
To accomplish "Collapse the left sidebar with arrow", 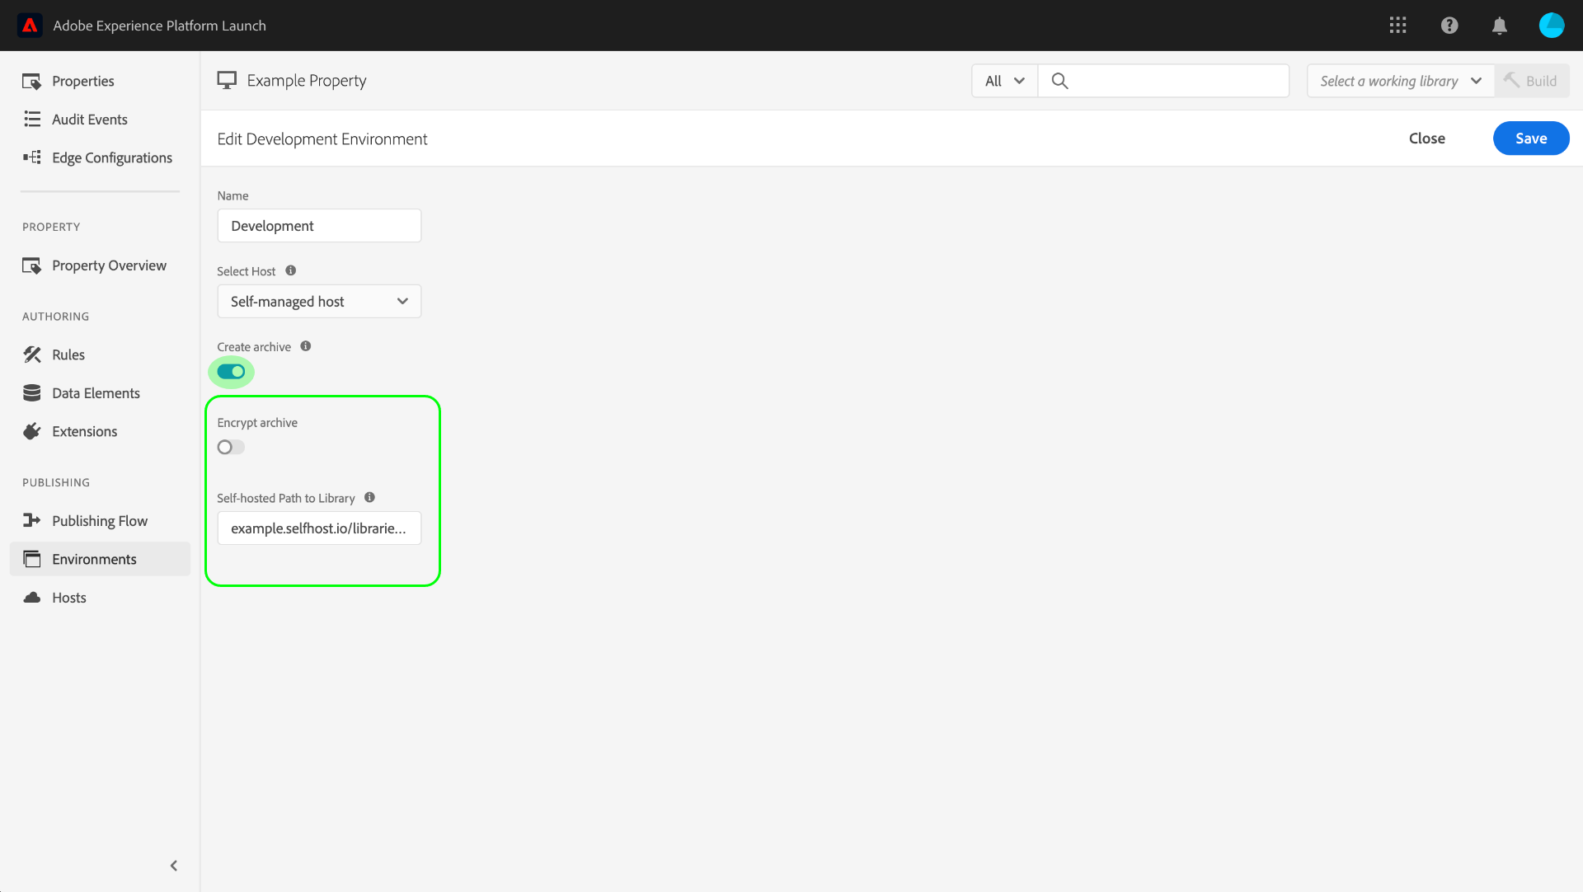I will (x=174, y=866).
